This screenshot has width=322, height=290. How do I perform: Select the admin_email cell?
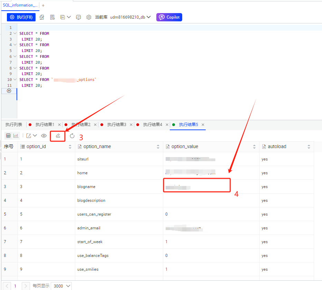tap(119, 228)
